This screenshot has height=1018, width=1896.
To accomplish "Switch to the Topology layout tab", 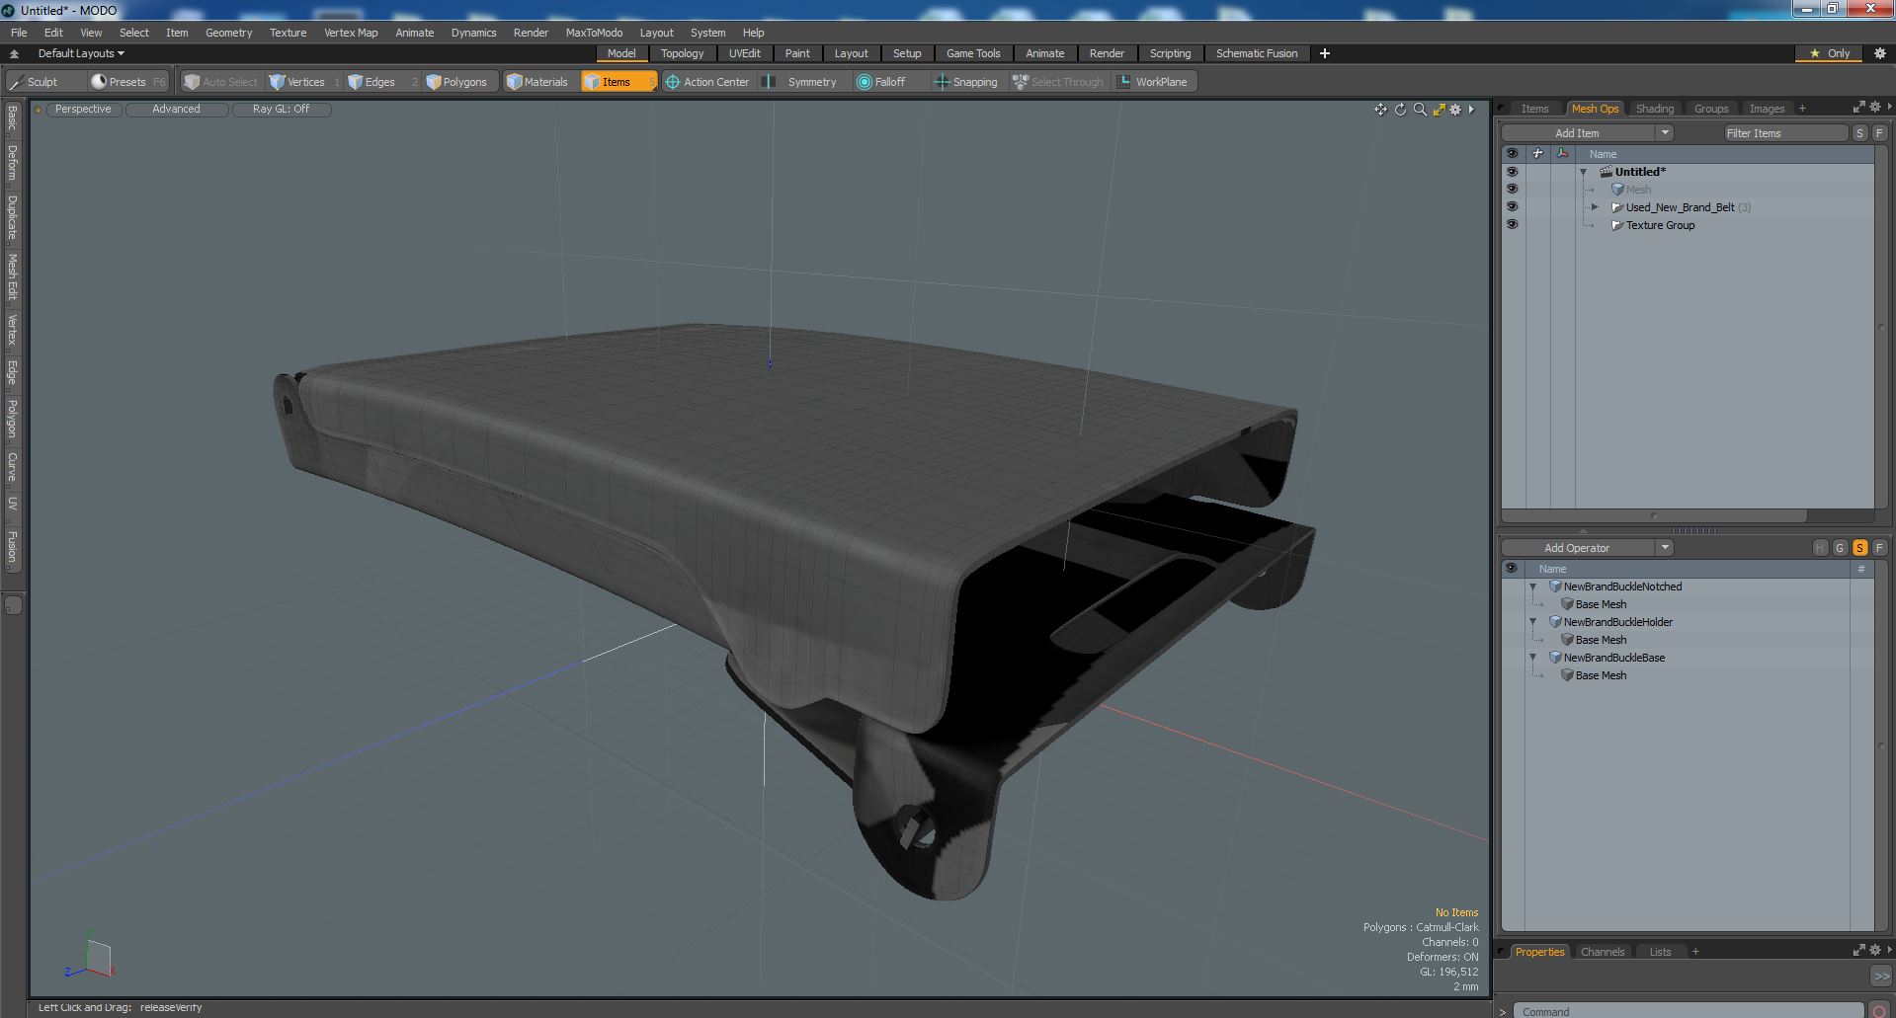I will (x=682, y=53).
